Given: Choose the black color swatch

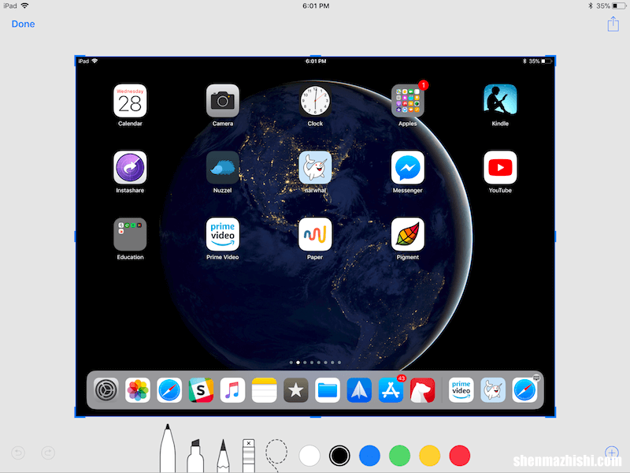Looking at the screenshot, I should (339, 456).
